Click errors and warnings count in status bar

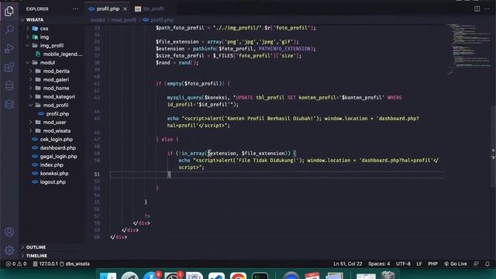coord(16,263)
